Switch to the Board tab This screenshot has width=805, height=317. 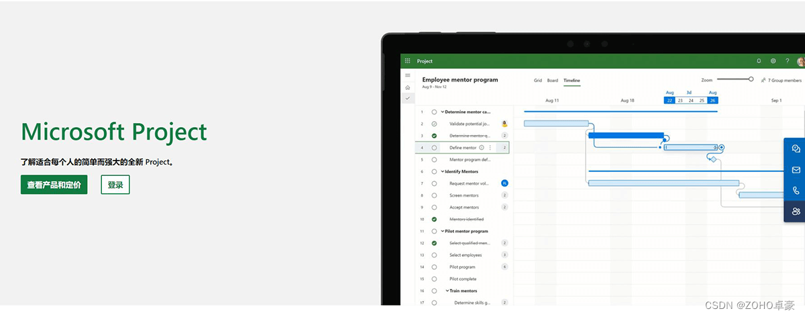[553, 80]
